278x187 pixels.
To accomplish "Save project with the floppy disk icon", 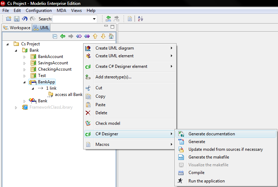I will click(x=17, y=19).
